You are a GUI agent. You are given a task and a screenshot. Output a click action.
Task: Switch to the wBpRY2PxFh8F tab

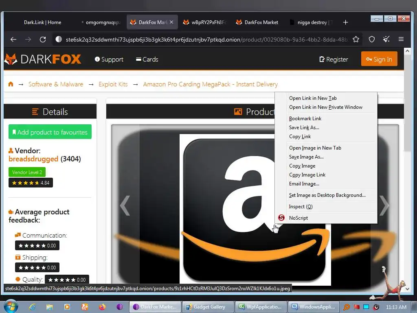[204, 22]
